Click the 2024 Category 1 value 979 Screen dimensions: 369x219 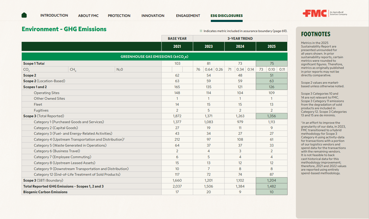pos(240,122)
